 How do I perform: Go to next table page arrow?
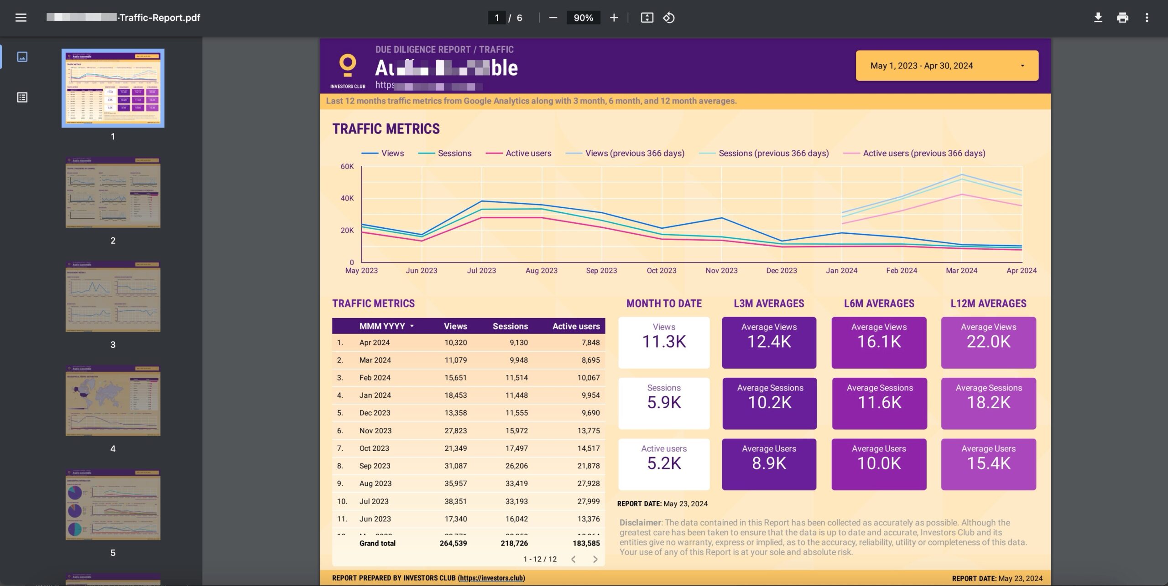tap(595, 559)
